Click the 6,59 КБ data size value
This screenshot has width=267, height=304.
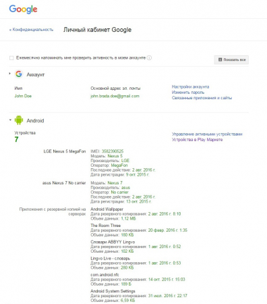coord(127,301)
